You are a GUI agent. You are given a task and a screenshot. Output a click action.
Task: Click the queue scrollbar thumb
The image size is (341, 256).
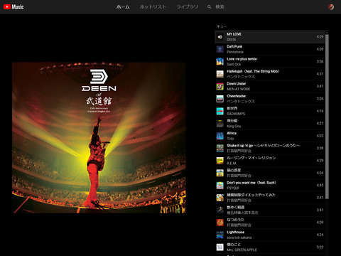pos(327,117)
